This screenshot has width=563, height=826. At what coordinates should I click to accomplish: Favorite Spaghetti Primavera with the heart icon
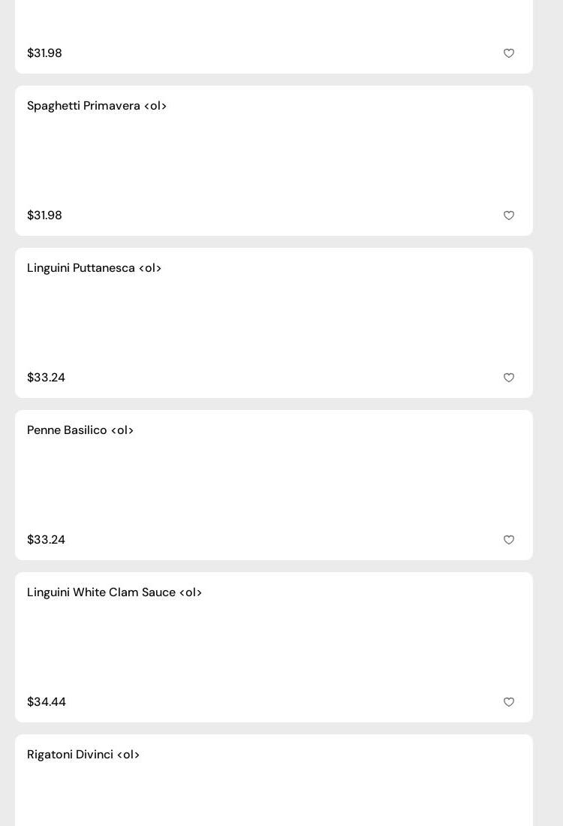pos(509,216)
